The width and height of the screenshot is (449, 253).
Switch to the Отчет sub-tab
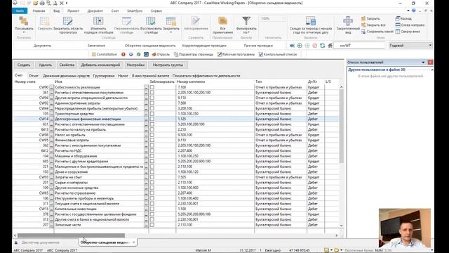(34, 76)
